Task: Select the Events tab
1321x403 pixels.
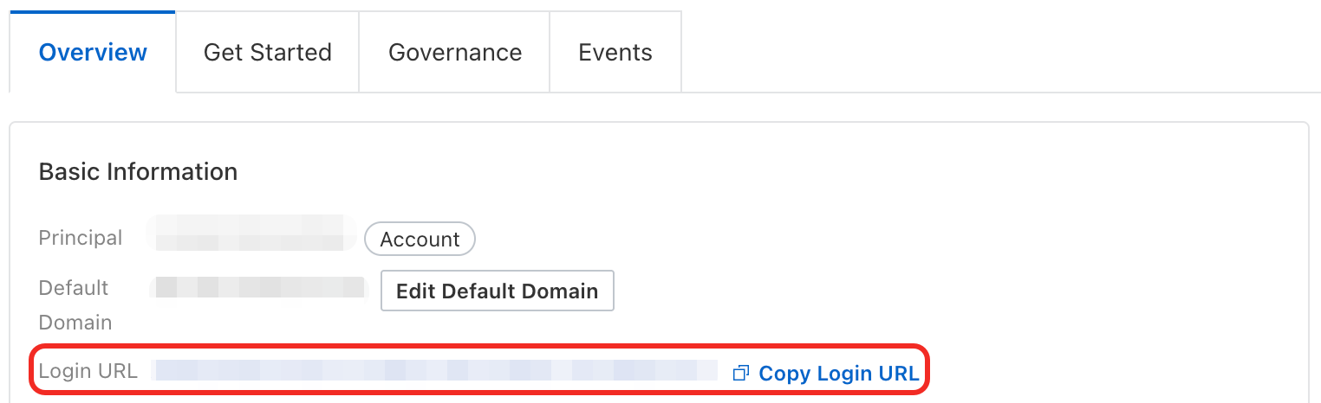Action: pyautogui.click(x=615, y=53)
